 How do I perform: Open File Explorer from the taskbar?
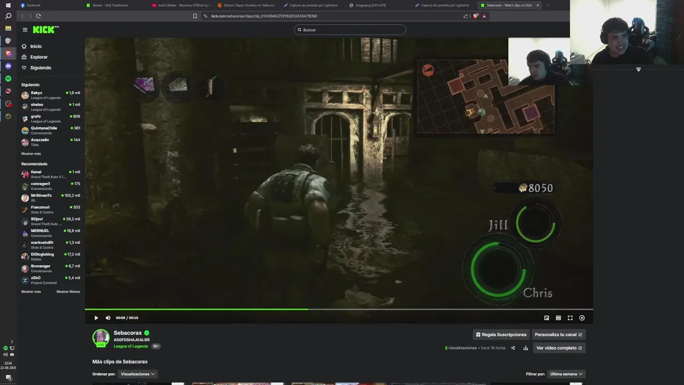[8, 28]
